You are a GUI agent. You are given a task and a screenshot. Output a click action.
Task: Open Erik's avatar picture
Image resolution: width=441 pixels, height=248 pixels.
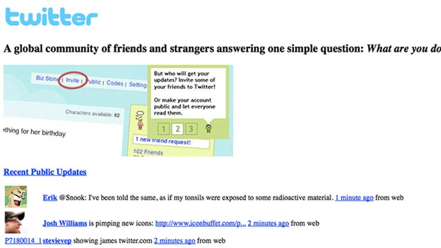pyautogui.click(x=16, y=196)
